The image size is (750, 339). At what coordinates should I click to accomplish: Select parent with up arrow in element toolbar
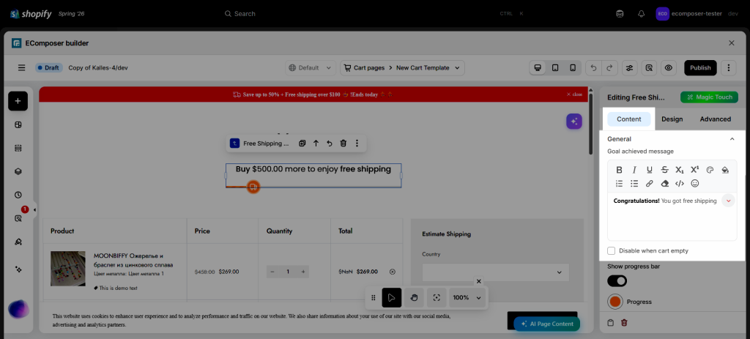tap(316, 144)
